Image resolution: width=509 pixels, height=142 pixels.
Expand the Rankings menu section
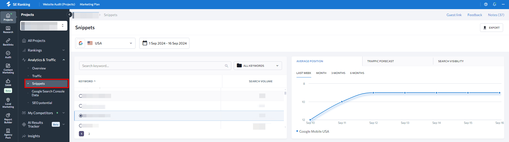[64, 50]
